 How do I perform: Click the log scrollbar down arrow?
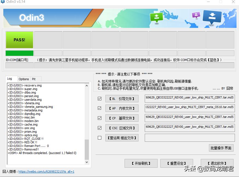87,162
